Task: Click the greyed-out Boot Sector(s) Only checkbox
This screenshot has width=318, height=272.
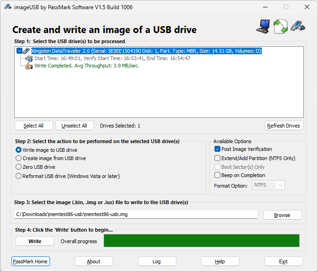Action: pyautogui.click(x=217, y=167)
